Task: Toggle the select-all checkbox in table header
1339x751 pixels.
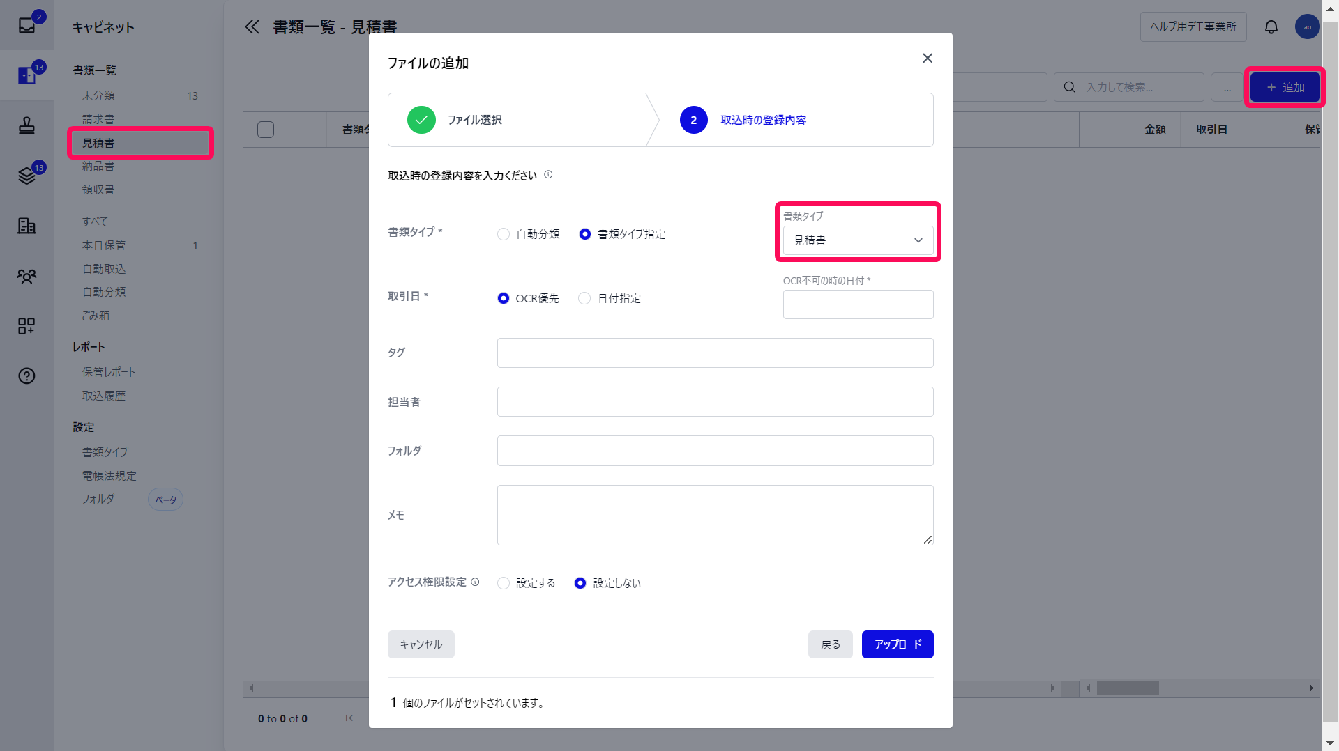Action: [x=266, y=130]
